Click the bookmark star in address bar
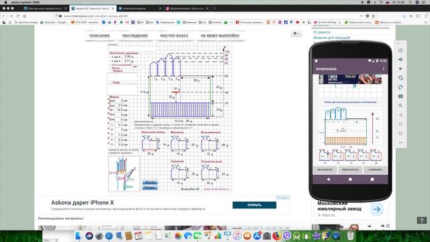Image resolution: width=430 pixels, height=242 pixels. point(374,16)
